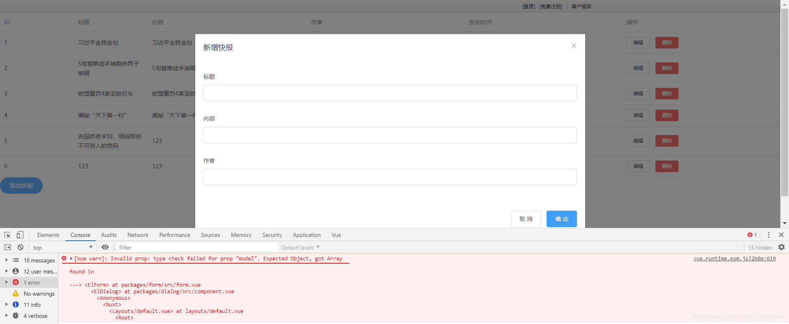The width and height of the screenshot is (789, 324).
Task: Click 编辑 button in row 1
Action: click(638, 43)
